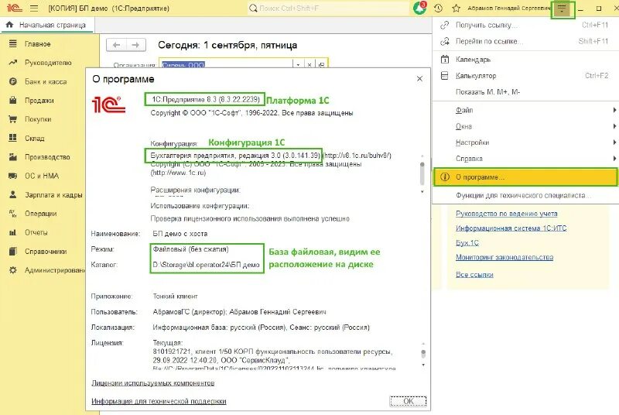Click the Календарь calendar icon
The width and height of the screenshot is (619, 415).
(x=444, y=59)
